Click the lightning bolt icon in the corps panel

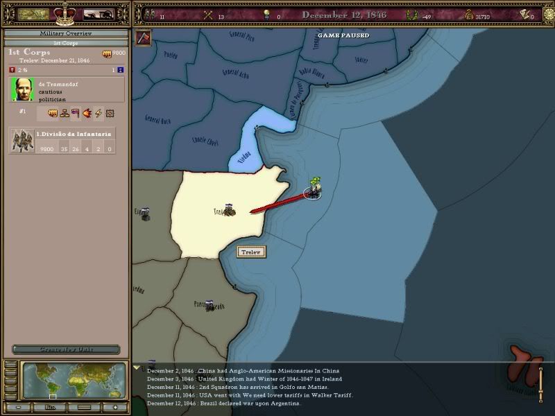pos(98,113)
